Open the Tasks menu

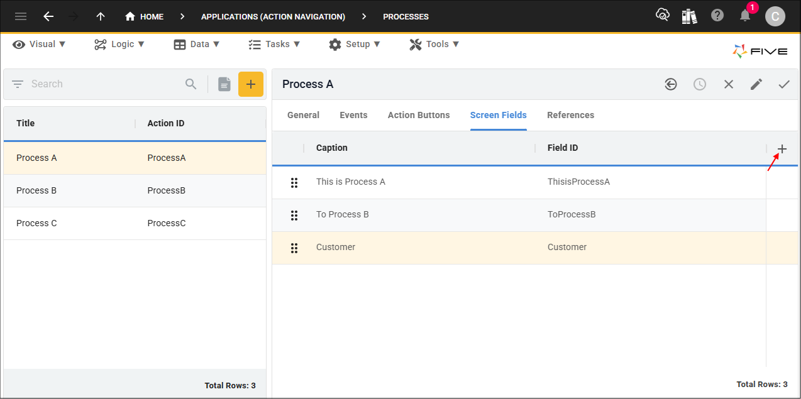pyautogui.click(x=274, y=44)
